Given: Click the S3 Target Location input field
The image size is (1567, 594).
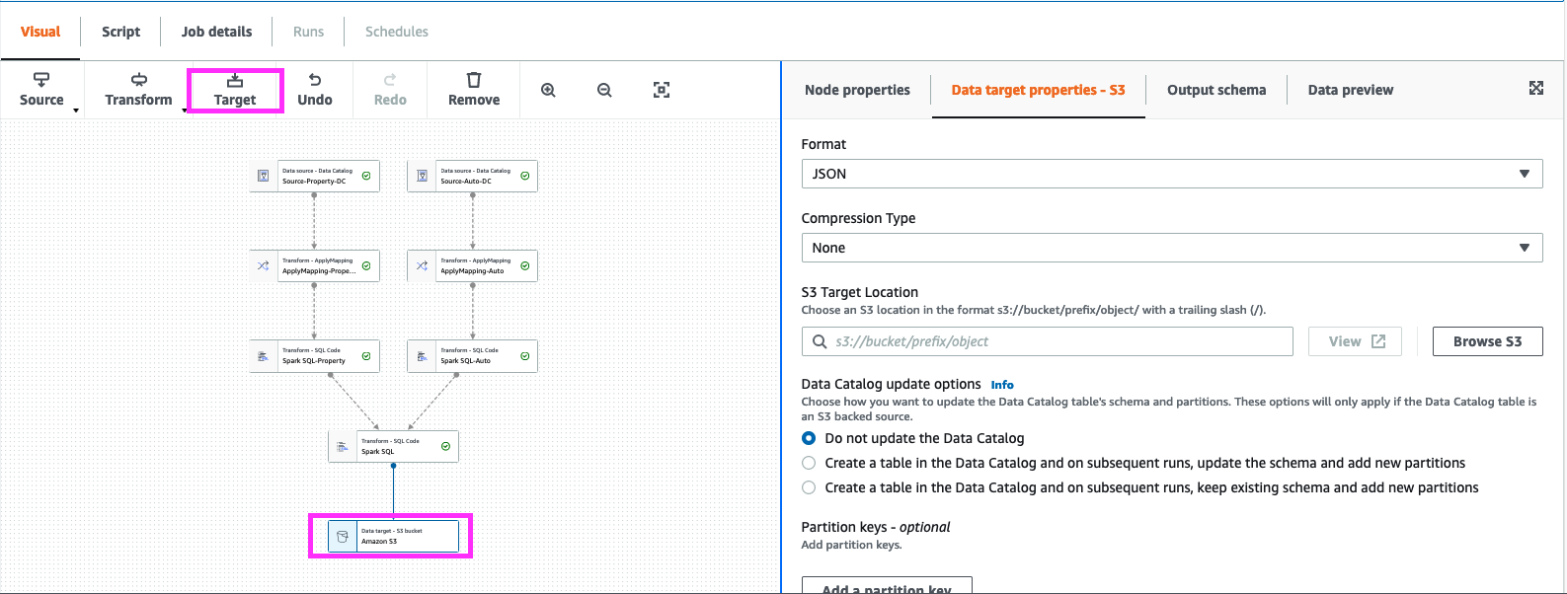Looking at the screenshot, I should (x=1057, y=341).
